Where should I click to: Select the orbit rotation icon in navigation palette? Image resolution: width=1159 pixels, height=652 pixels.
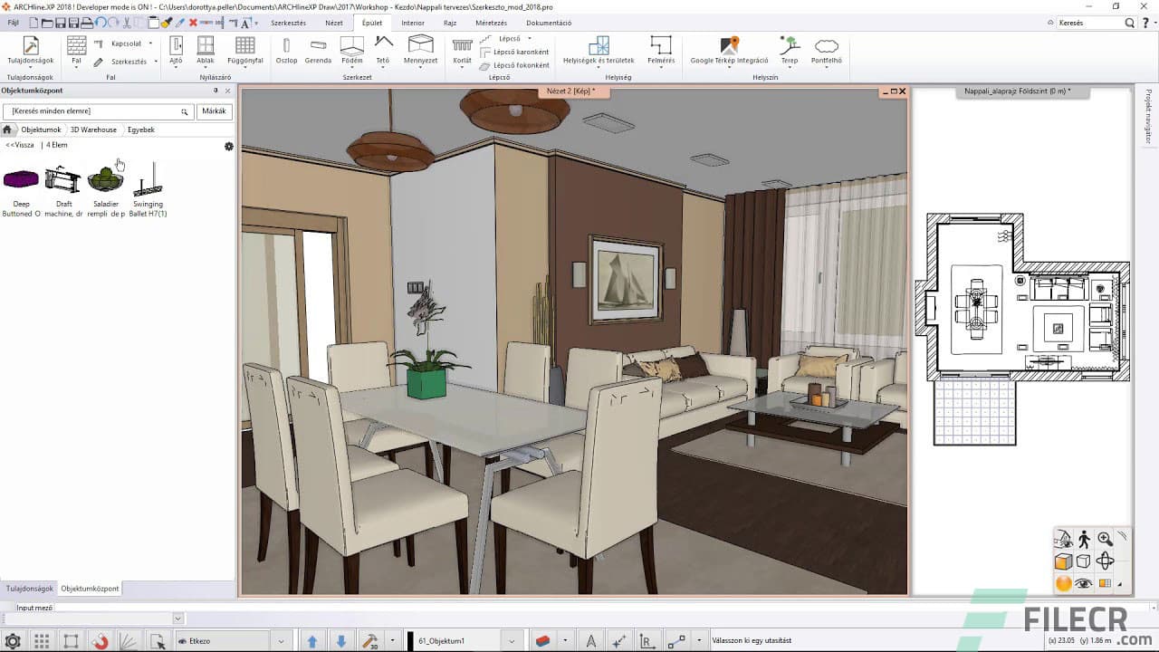(1106, 561)
